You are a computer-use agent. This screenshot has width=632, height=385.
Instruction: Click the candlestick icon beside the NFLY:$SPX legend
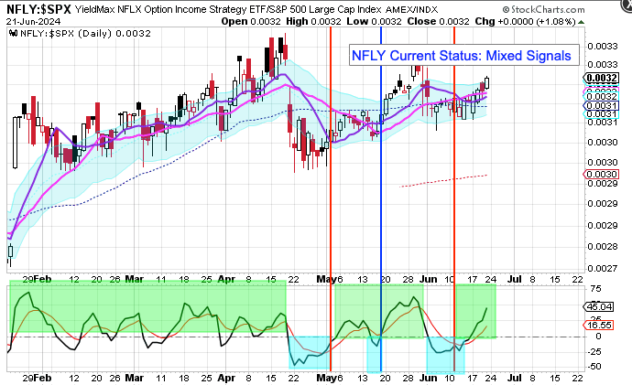click(x=13, y=30)
